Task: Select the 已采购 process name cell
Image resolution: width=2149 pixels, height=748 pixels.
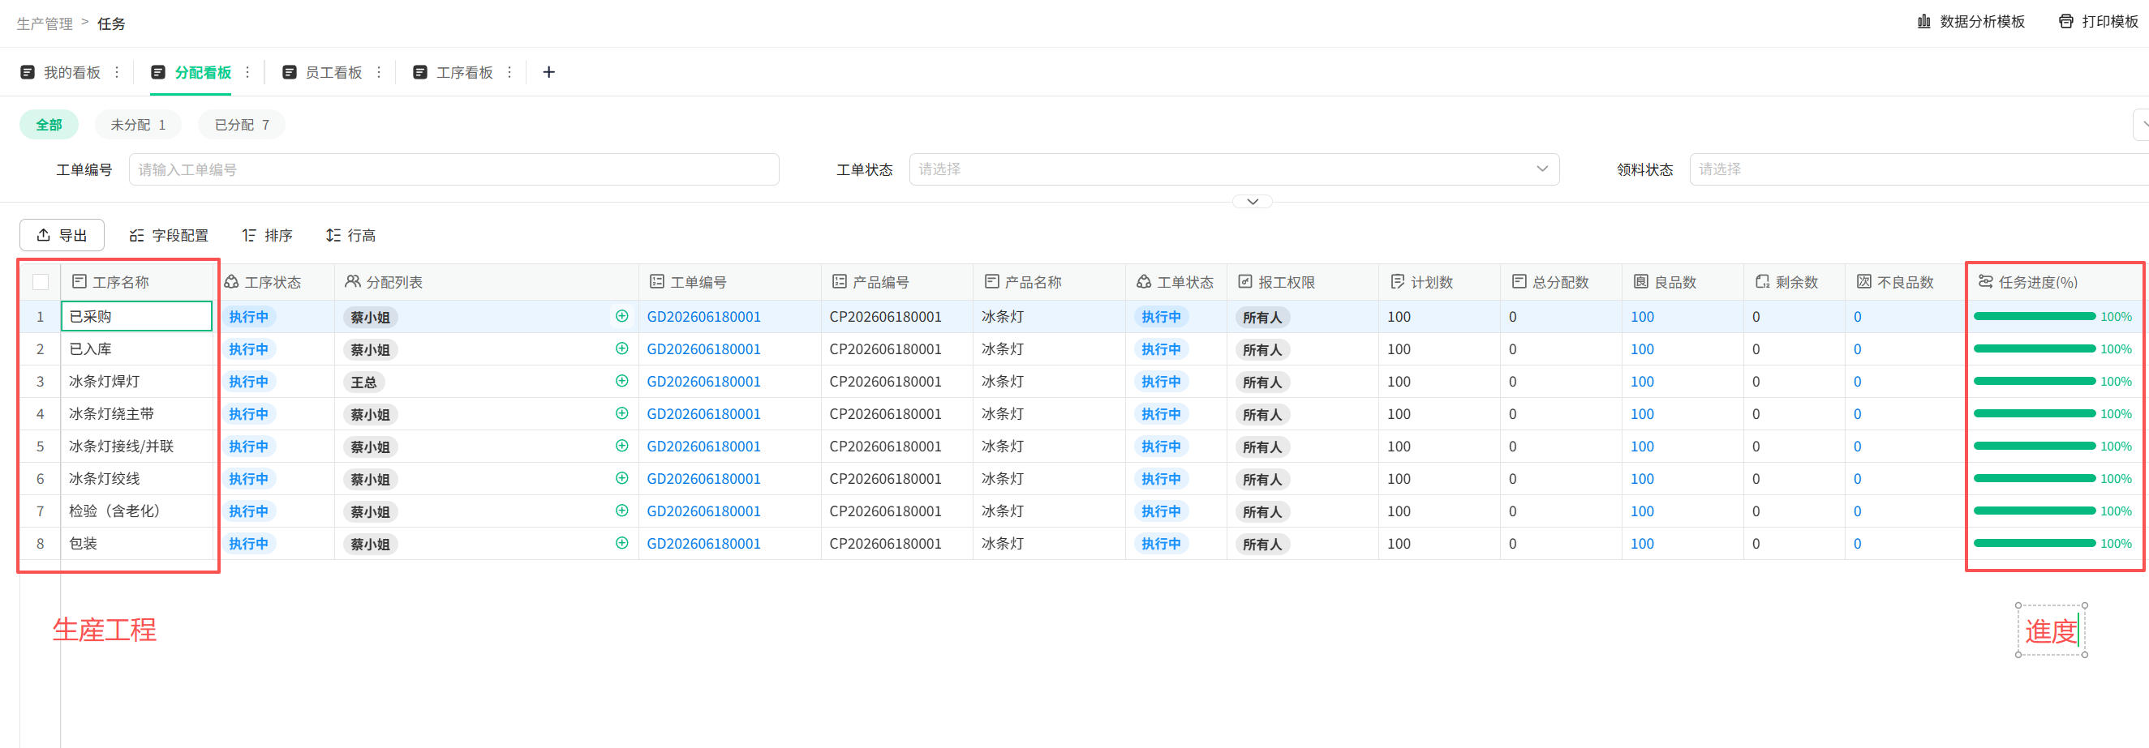Action: point(137,317)
